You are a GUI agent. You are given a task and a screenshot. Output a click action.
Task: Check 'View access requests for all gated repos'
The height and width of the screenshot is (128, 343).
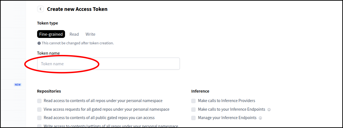39,109
